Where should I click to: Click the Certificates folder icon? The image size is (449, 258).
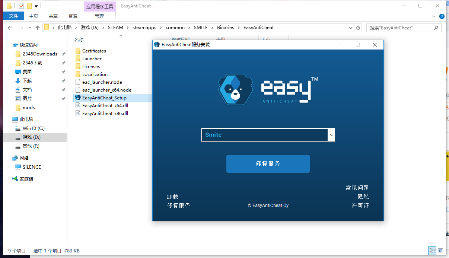click(x=78, y=51)
